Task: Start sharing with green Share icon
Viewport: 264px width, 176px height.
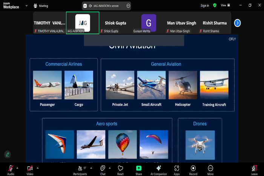Action: tap(139, 168)
